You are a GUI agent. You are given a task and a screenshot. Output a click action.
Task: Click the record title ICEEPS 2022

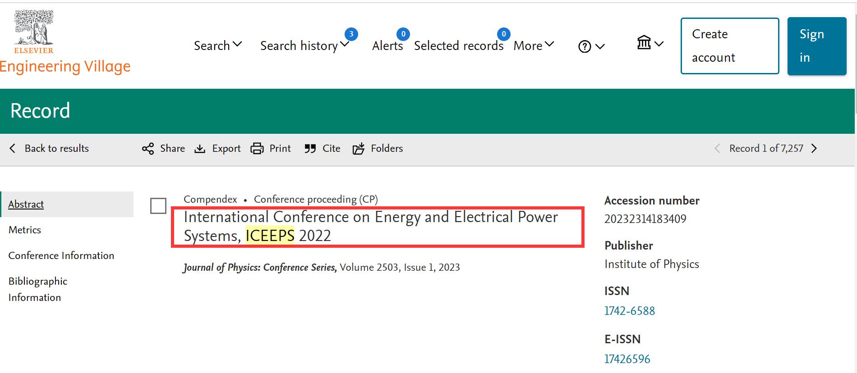pos(371,227)
